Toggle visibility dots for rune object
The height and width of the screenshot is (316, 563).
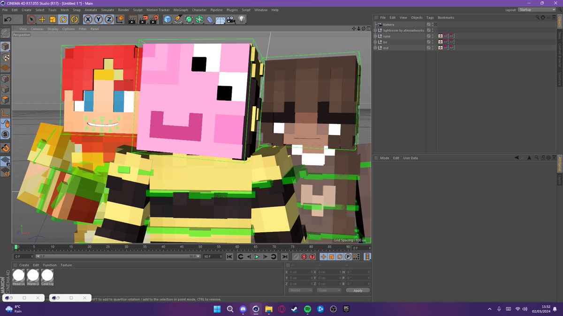[x=433, y=36]
